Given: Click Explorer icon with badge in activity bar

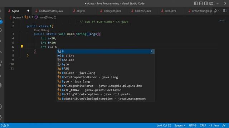Looking at the screenshot, I should click(x=1, y=20).
